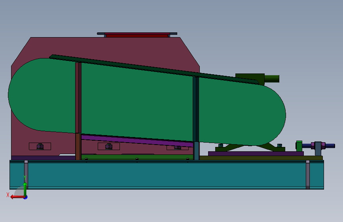Select the brown vertical support post

tap(78, 147)
